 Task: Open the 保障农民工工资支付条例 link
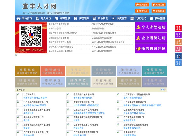pos(60,42)
